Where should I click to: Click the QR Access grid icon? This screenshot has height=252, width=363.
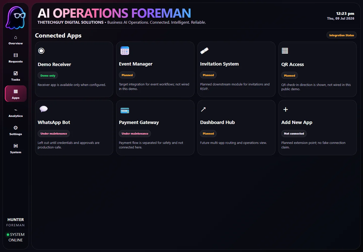pos(285,51)
